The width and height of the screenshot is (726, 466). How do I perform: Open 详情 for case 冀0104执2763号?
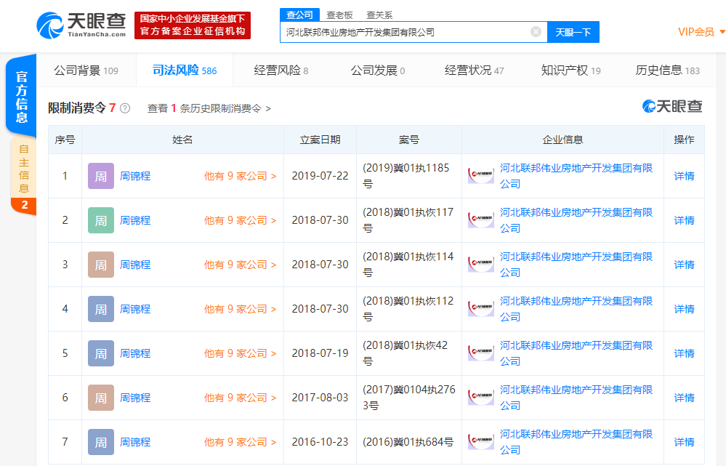click(684, 398)
